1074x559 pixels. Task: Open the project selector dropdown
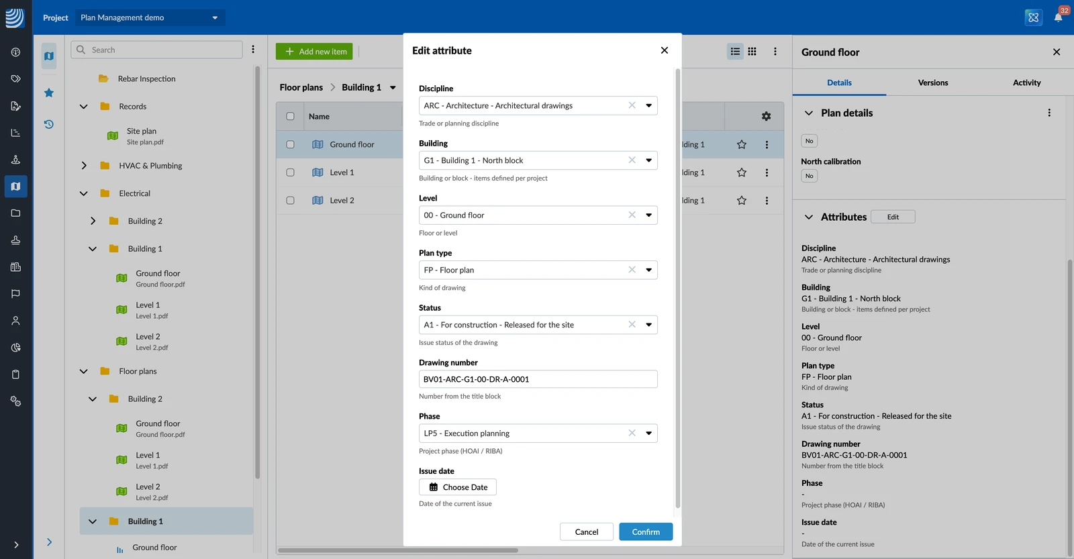coord(150,17)
